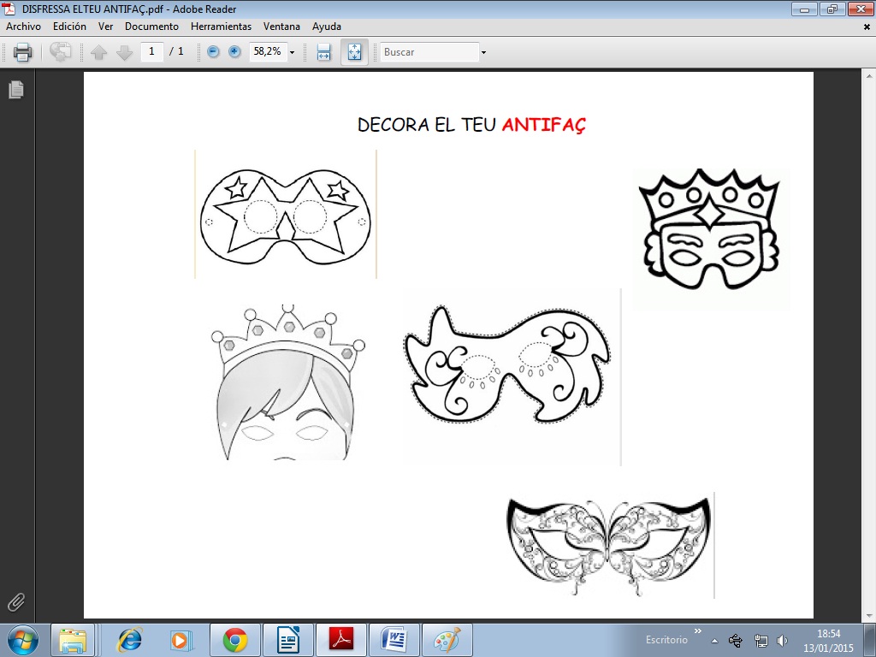Click the Print icon in the toolbar
The image size is (876, 657).
point(23,52)
